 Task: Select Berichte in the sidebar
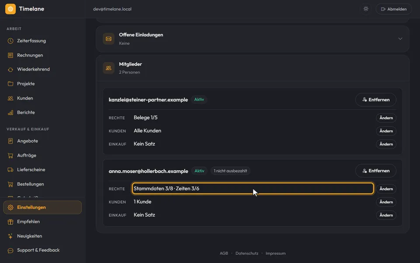coord(42,113)
